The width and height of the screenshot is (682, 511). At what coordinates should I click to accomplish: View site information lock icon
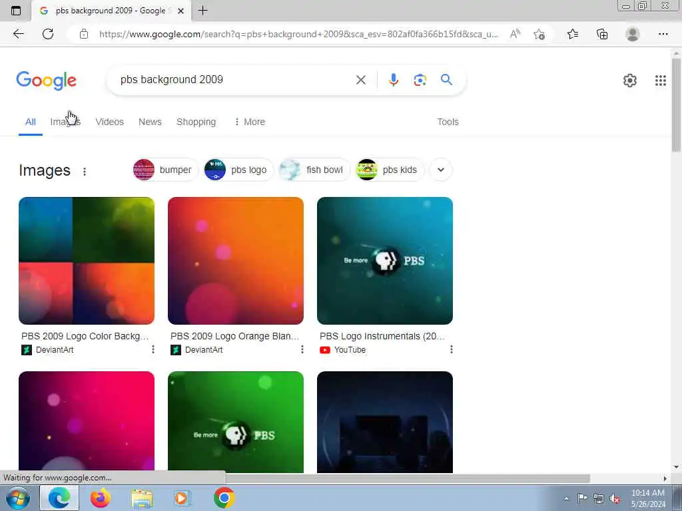coord(84,34)
